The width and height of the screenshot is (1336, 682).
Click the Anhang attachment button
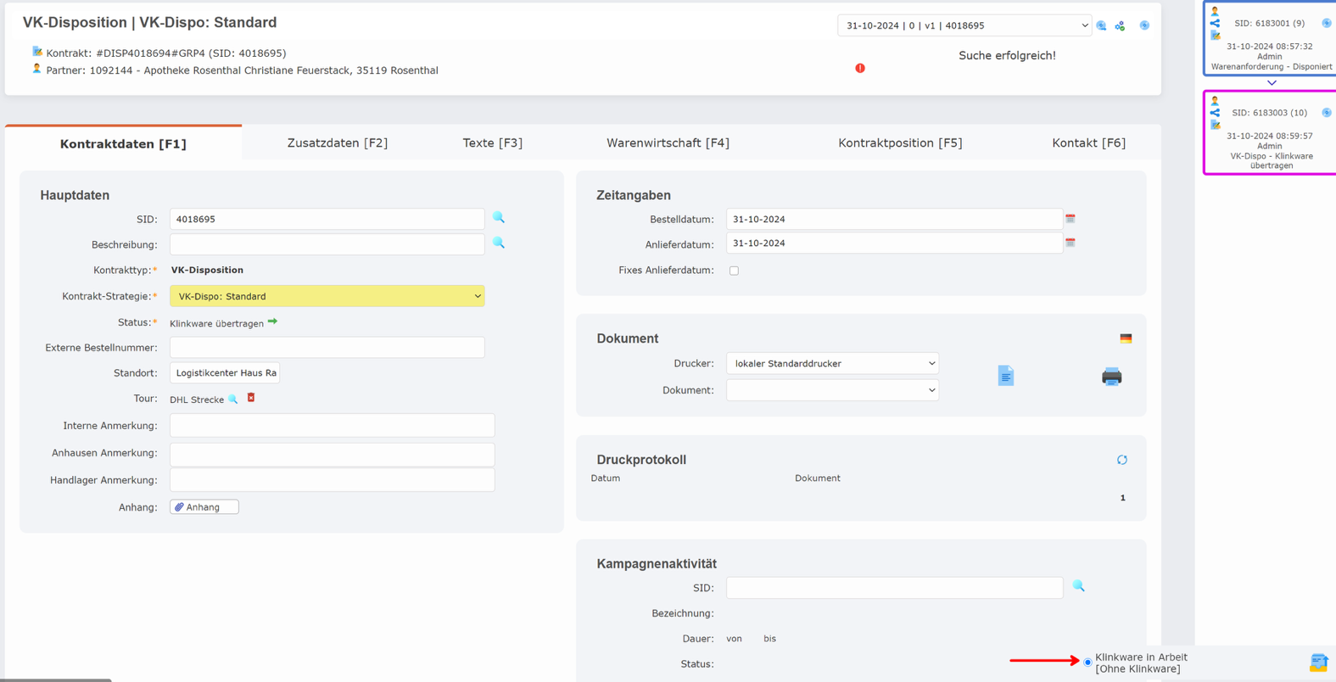coord(204,507)
